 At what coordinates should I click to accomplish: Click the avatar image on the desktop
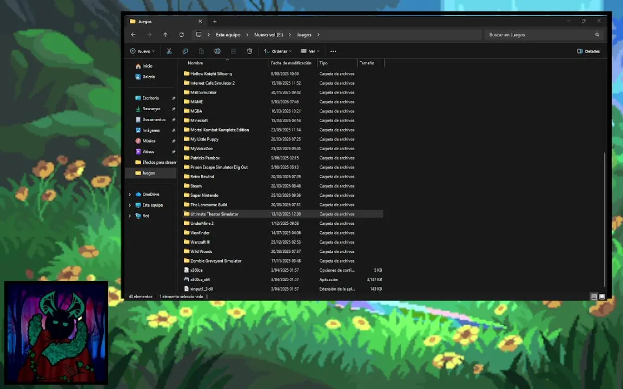pos(56,333)
